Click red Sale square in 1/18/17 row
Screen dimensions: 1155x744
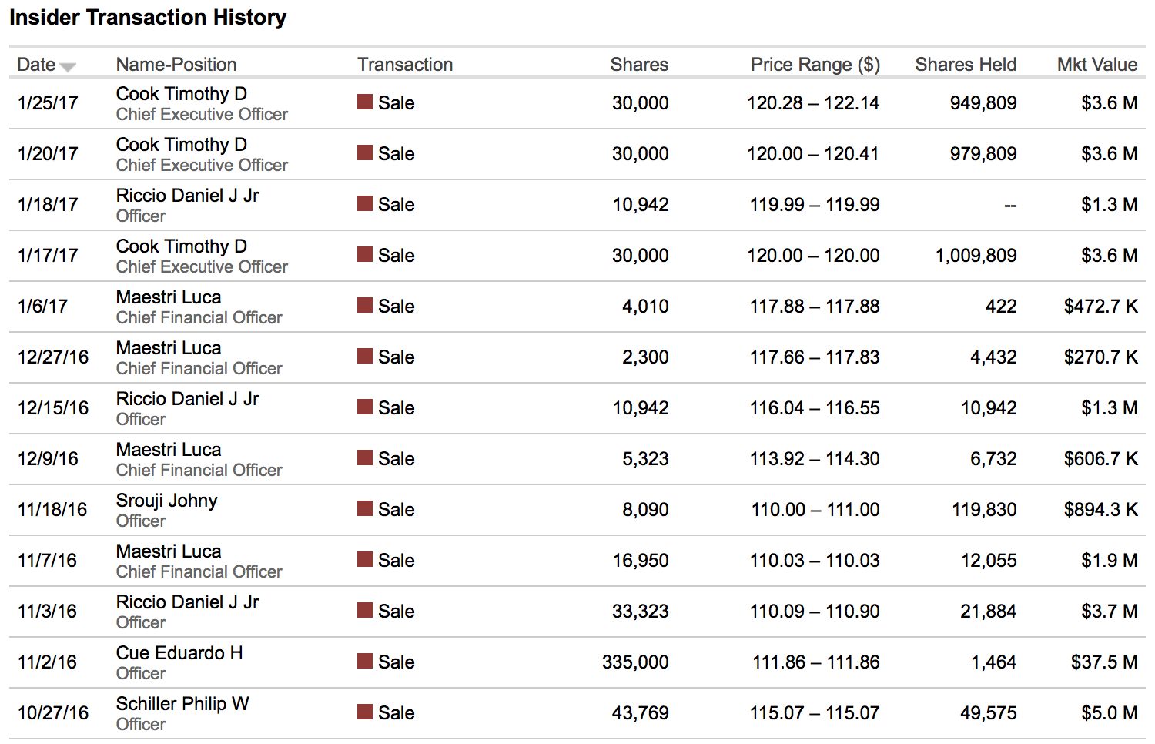[x=365, y=203]
